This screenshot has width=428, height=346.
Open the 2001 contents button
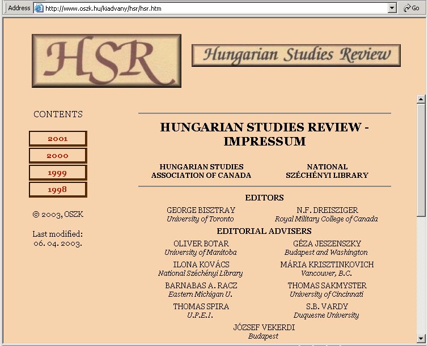(58, 139)
